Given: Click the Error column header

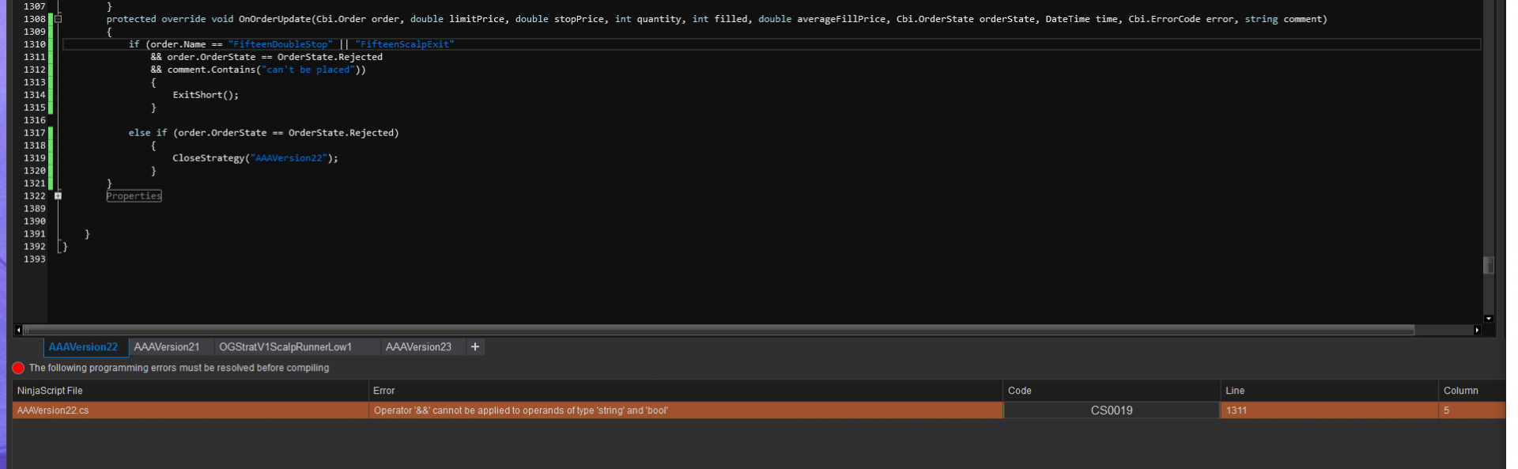Looking at the screenshot, I should point(685,391).
